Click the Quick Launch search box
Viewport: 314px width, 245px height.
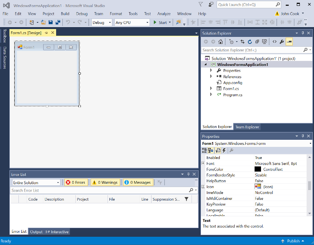[249, 4]
